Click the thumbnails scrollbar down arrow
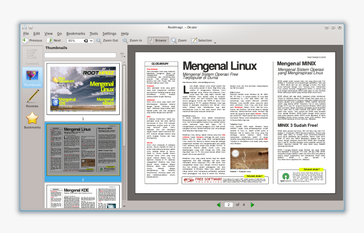This screenshot has width=364, height=233. (x=124, y=206)
